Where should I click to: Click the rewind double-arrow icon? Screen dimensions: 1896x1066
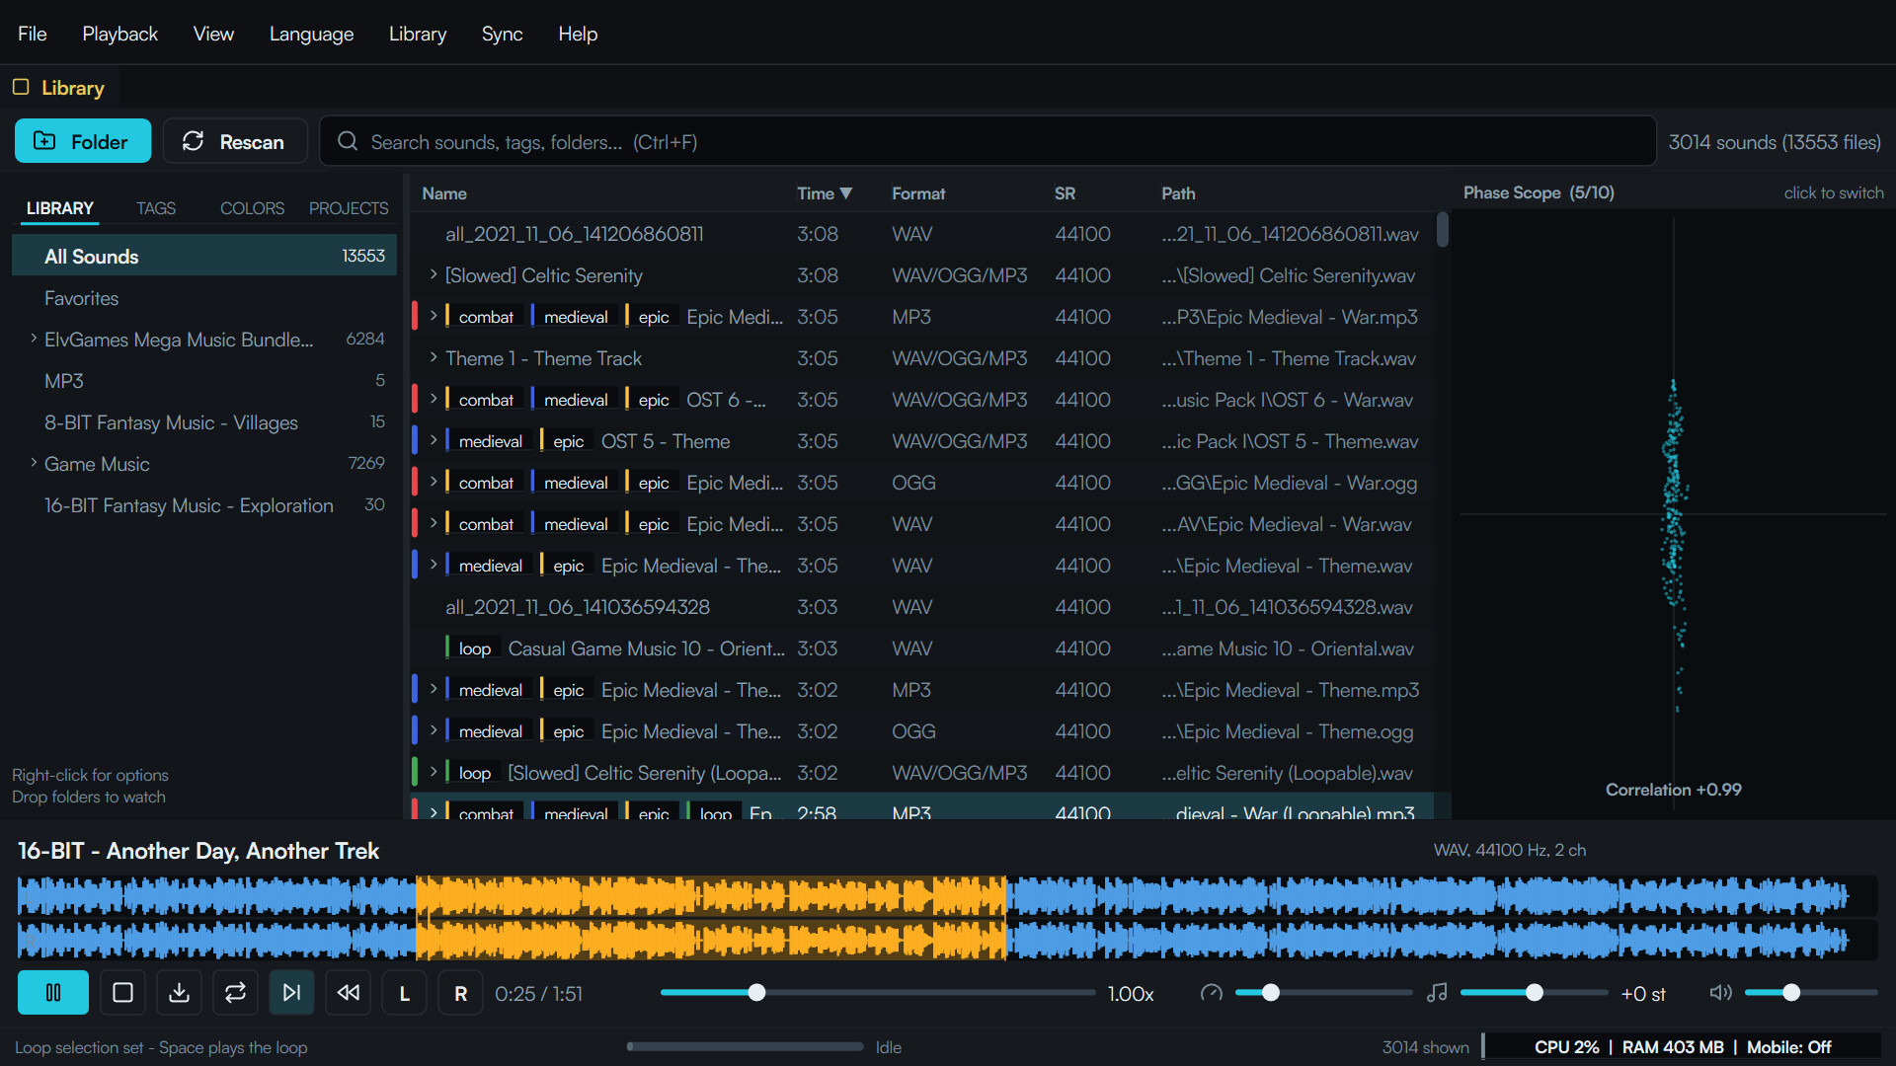tap(348, 993)
